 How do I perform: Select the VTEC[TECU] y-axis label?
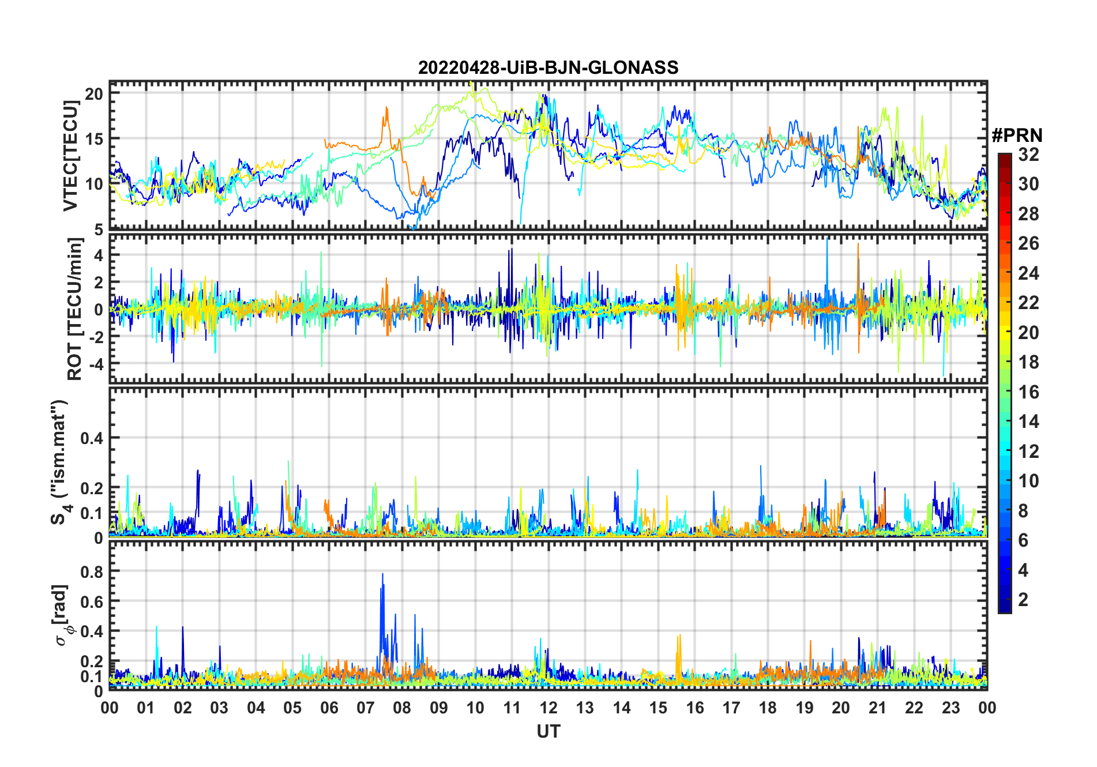[x=70, y=156]
